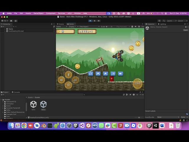Click the music mute button in game
Viewport: 189px width, 142px height.
pyautogui.click(x=113, y=74)
